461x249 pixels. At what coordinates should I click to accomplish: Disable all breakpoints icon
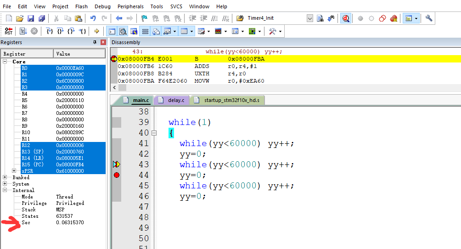[382, 18]
